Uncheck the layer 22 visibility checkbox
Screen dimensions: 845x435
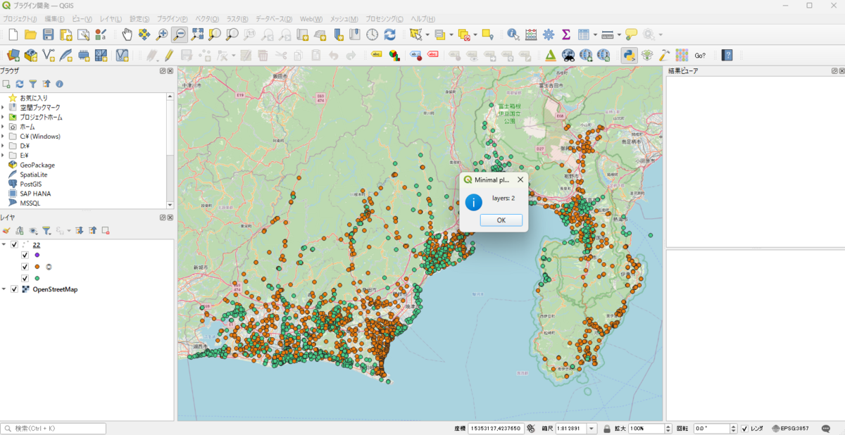[x=14, y=244]
